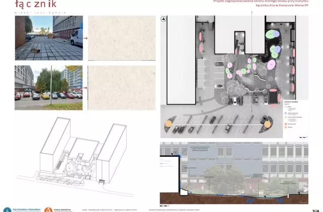Image resolution: width=323 pixels, height=212 pixels.
Task: Click the scale bar beneath the section drawing
Action: [x=165, y=205]
